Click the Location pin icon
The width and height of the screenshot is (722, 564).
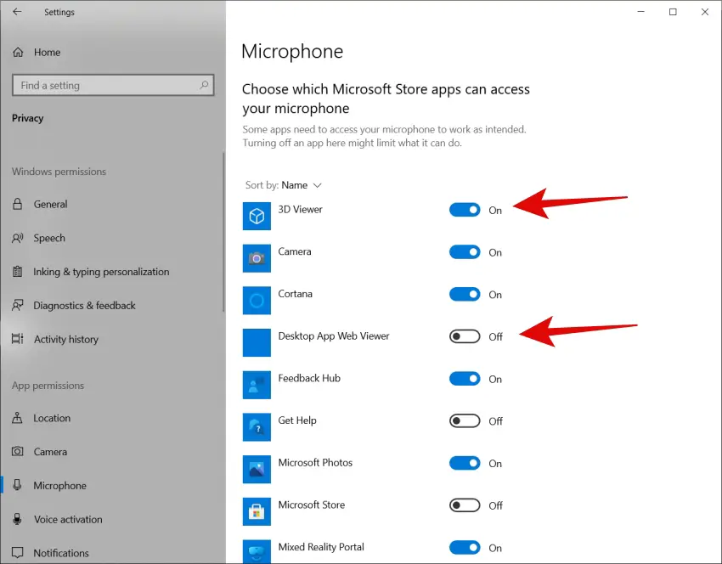tap(18, 418)
